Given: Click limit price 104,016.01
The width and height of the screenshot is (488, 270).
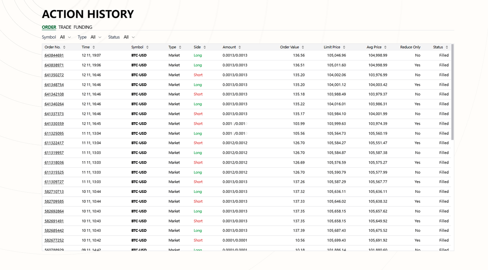Looking at the screenshot, I should click(336, 104).
